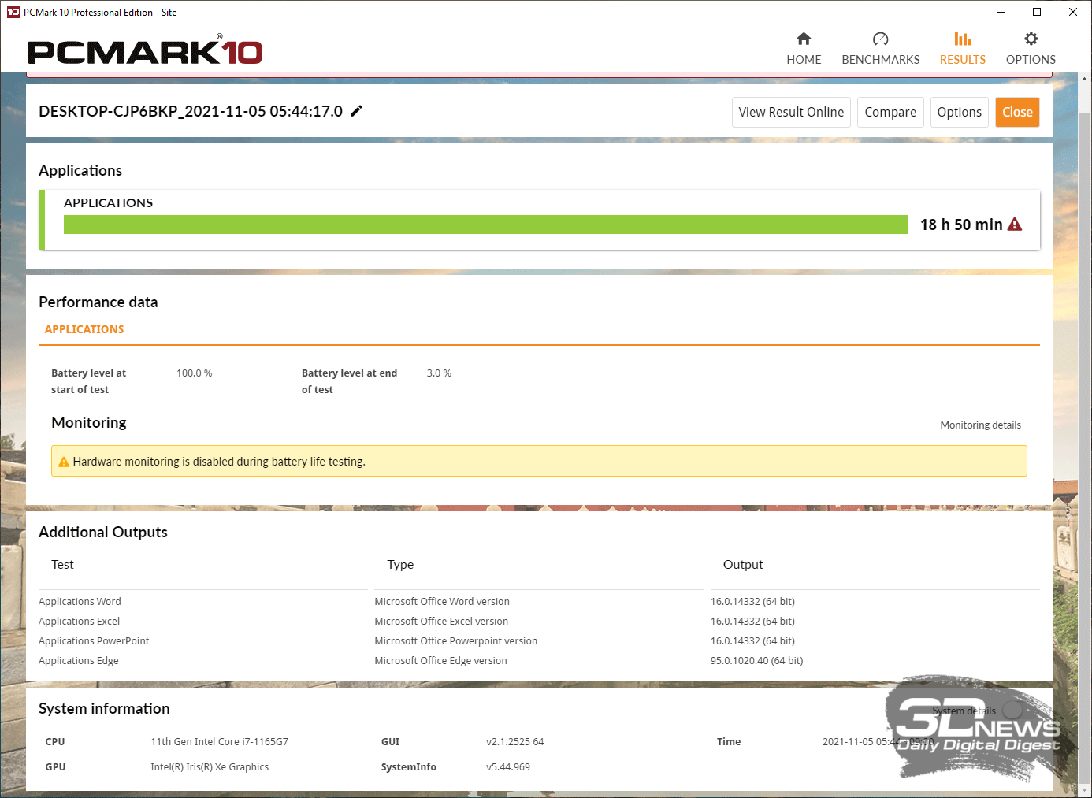Click the 18 h 50 min result
Viewport: 1092px width, 798px height.
click(961, 225)
